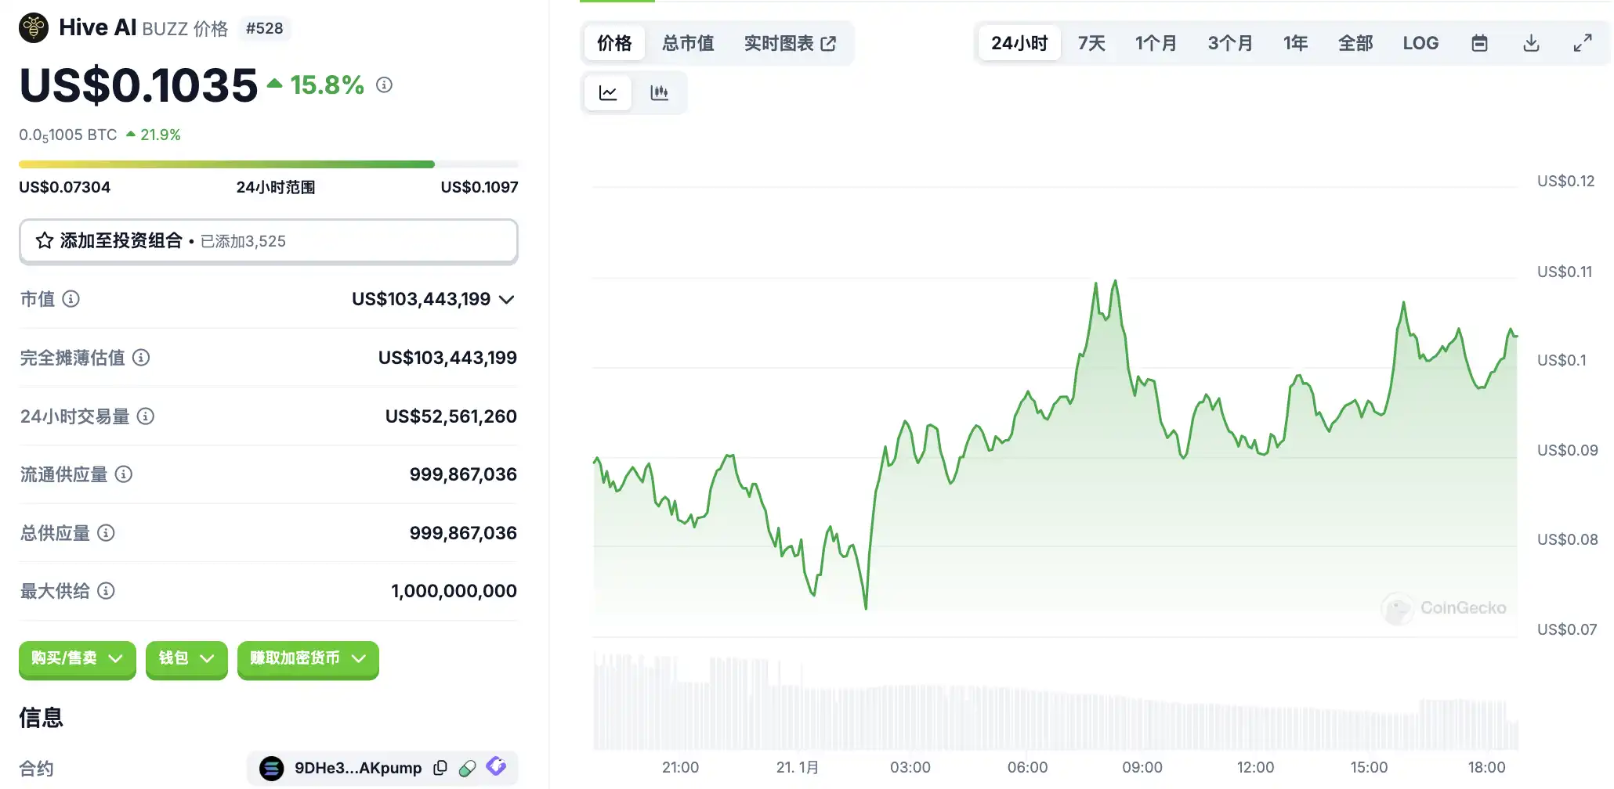
Task: Click the 24小时范围 price range bar
Action: click(x=268, y=164)
